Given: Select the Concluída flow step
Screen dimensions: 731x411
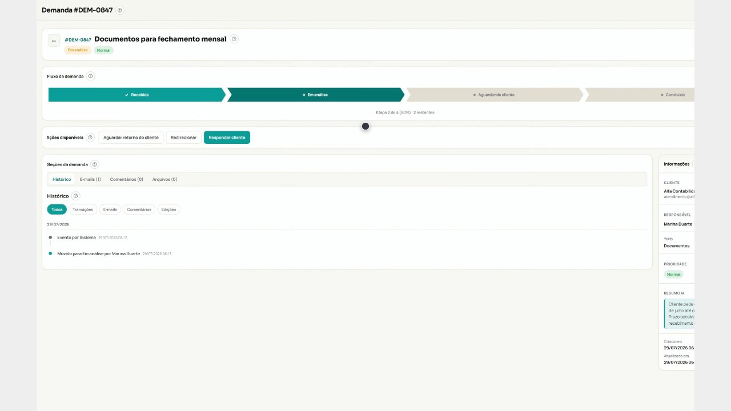Looking at the screenshot, I should tap(640, 95).
